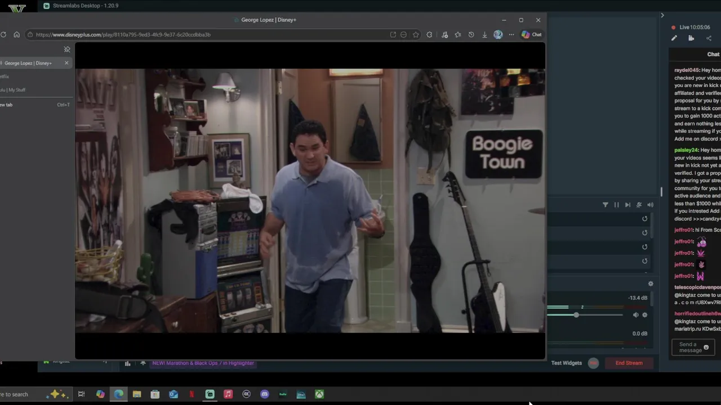Click paisley24 username in chat

point(686,150)
